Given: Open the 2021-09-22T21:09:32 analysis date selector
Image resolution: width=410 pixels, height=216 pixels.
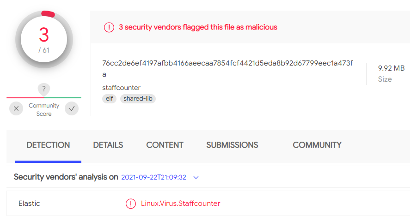Looking at the screenshot, I should coord(154,177).
